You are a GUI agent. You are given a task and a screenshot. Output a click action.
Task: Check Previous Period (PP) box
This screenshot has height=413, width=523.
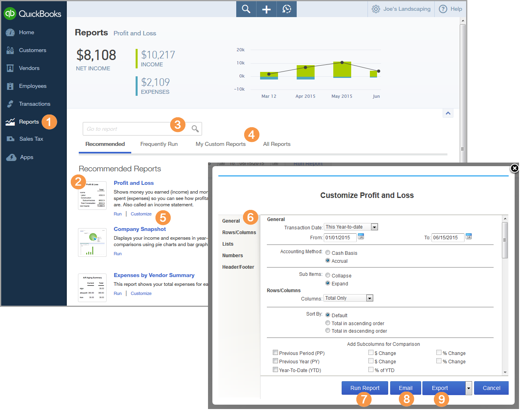[275, 353]
